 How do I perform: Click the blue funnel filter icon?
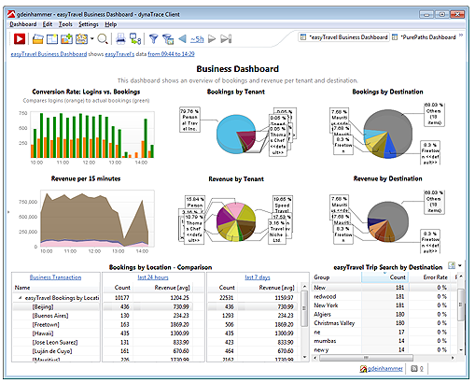pos(154,39)
